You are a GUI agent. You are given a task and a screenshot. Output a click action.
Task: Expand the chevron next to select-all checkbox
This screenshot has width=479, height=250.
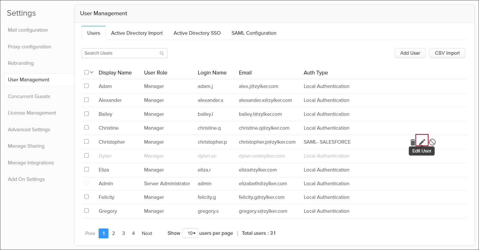tap(92, 72)
